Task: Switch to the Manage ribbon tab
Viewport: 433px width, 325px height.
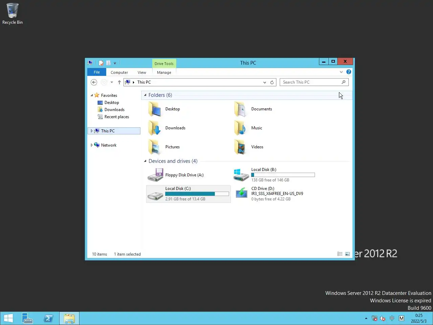Action: pos(164,72)
